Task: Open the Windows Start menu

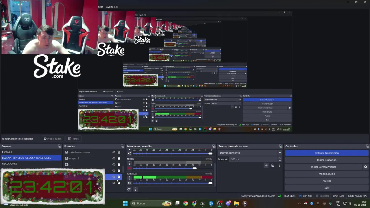Action: [125, 203]
